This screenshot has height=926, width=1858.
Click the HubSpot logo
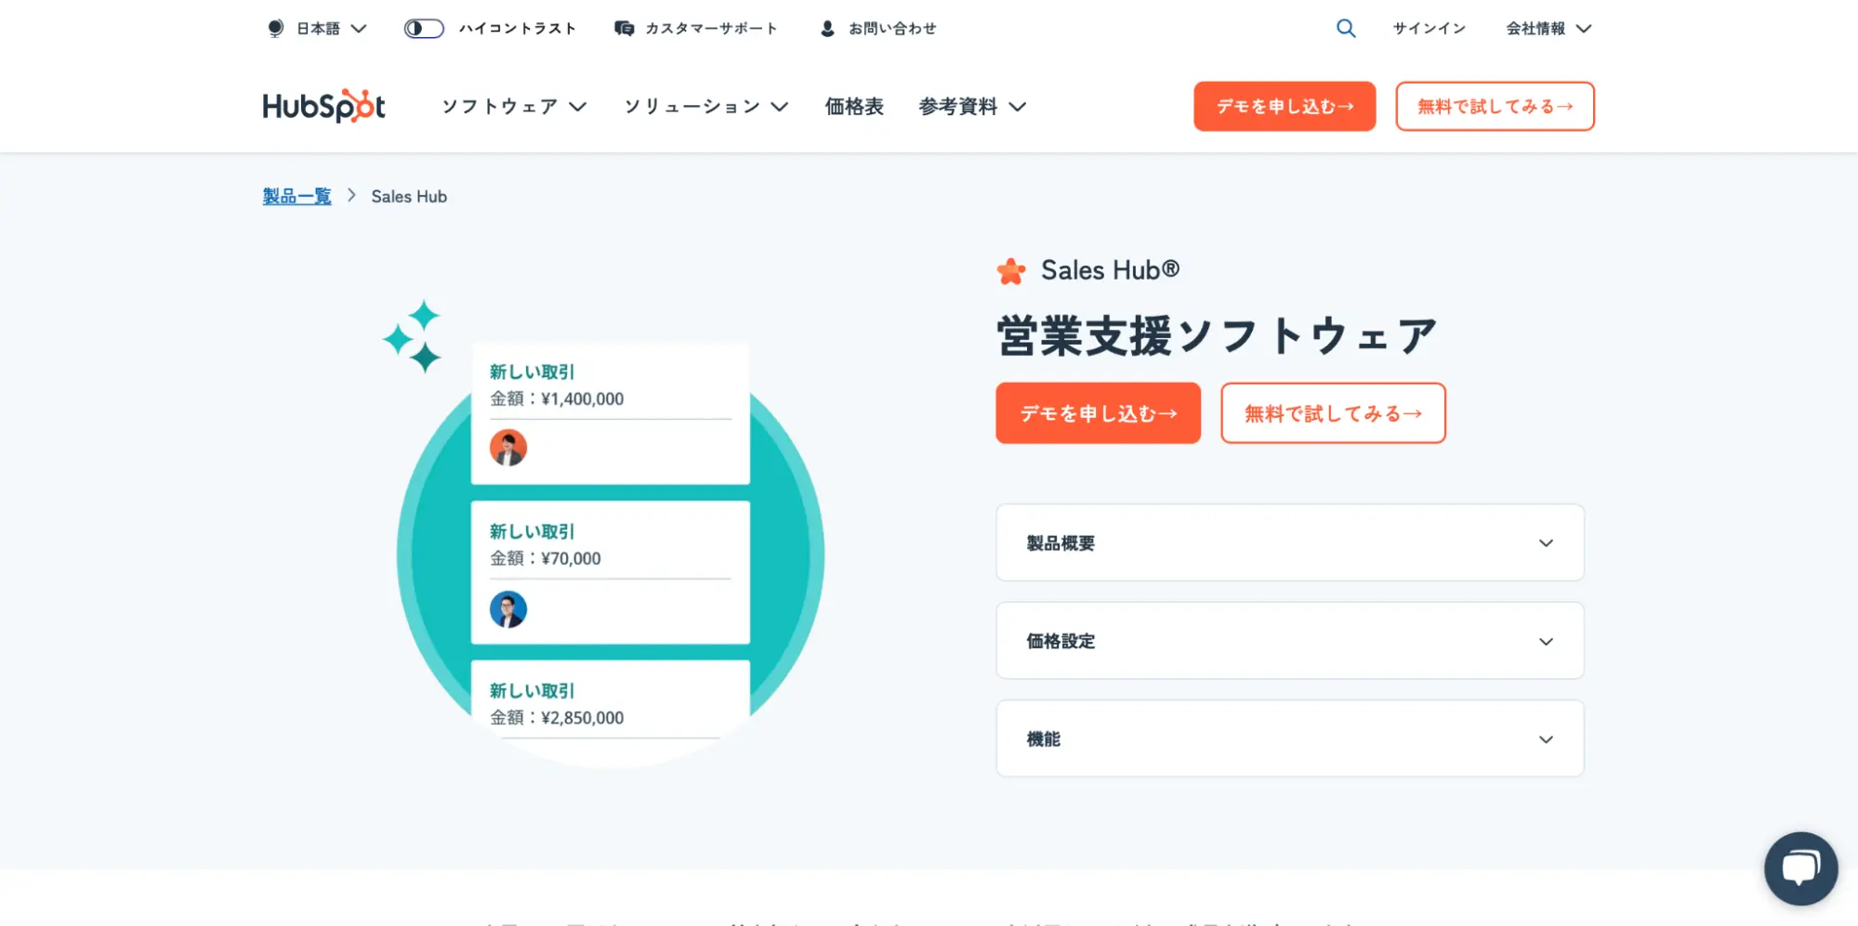[x=323, y=106]
